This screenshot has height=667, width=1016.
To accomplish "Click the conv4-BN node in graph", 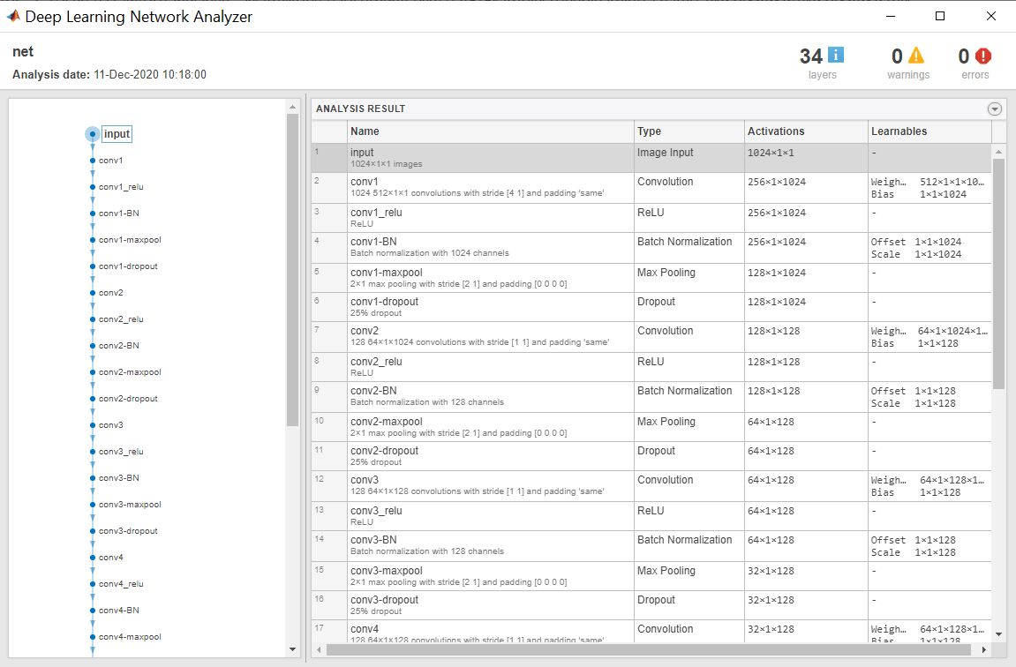I will tap(93, 611).
